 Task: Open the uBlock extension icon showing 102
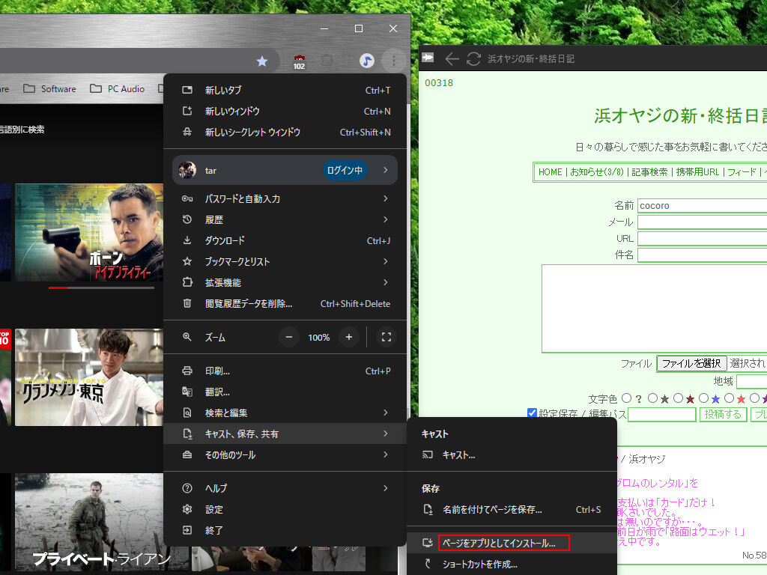(x=299, y=61)
